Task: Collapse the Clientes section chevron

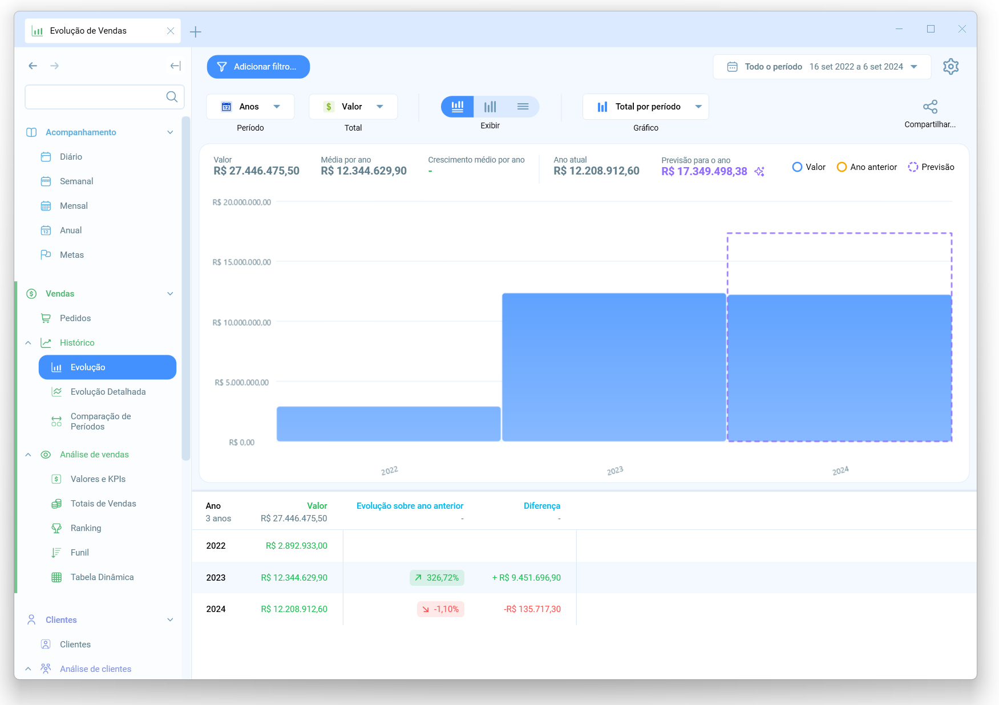Action: pyautogui.click(x=170, y=620)
